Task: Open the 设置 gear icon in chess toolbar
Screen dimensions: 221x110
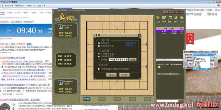Action: click(158, 18)
